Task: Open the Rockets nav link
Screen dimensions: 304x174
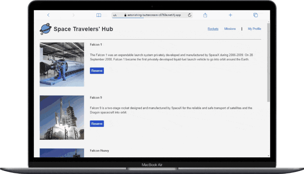Action: pyautogui.click(x=213, y=29)
